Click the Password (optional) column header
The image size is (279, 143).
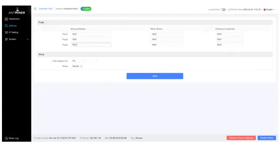225,29
